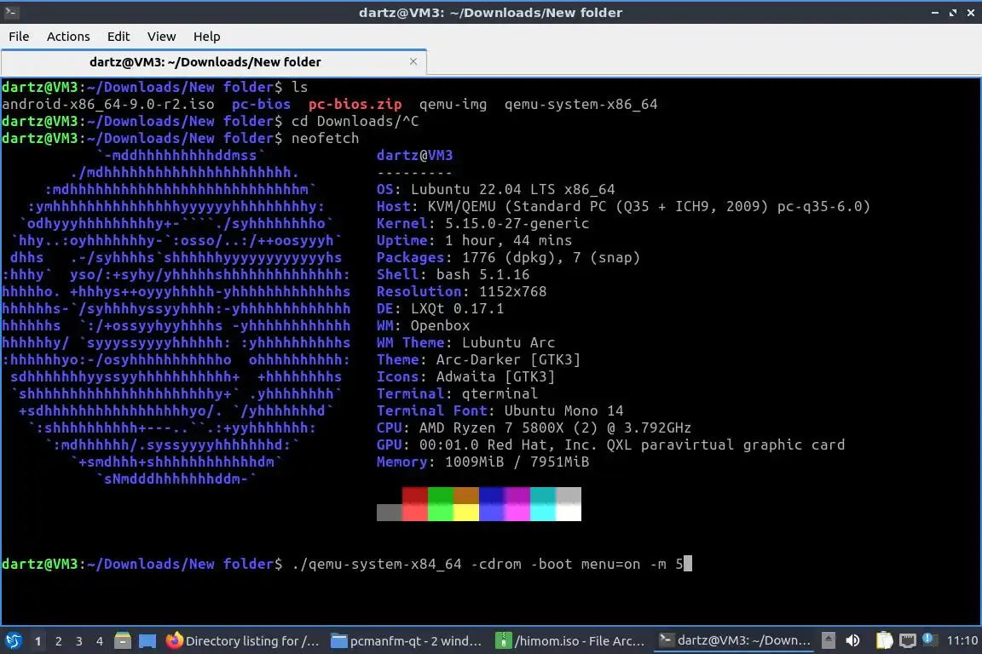982x654 pixels.
Task: Place cursor at the -boot menu=on argument
Action: coord(585,564)
